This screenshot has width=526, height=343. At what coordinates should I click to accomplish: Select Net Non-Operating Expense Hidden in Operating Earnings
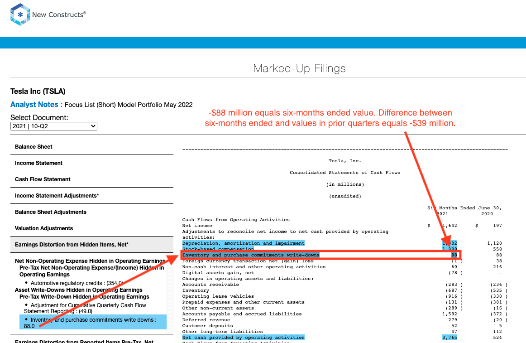(90, 261)
